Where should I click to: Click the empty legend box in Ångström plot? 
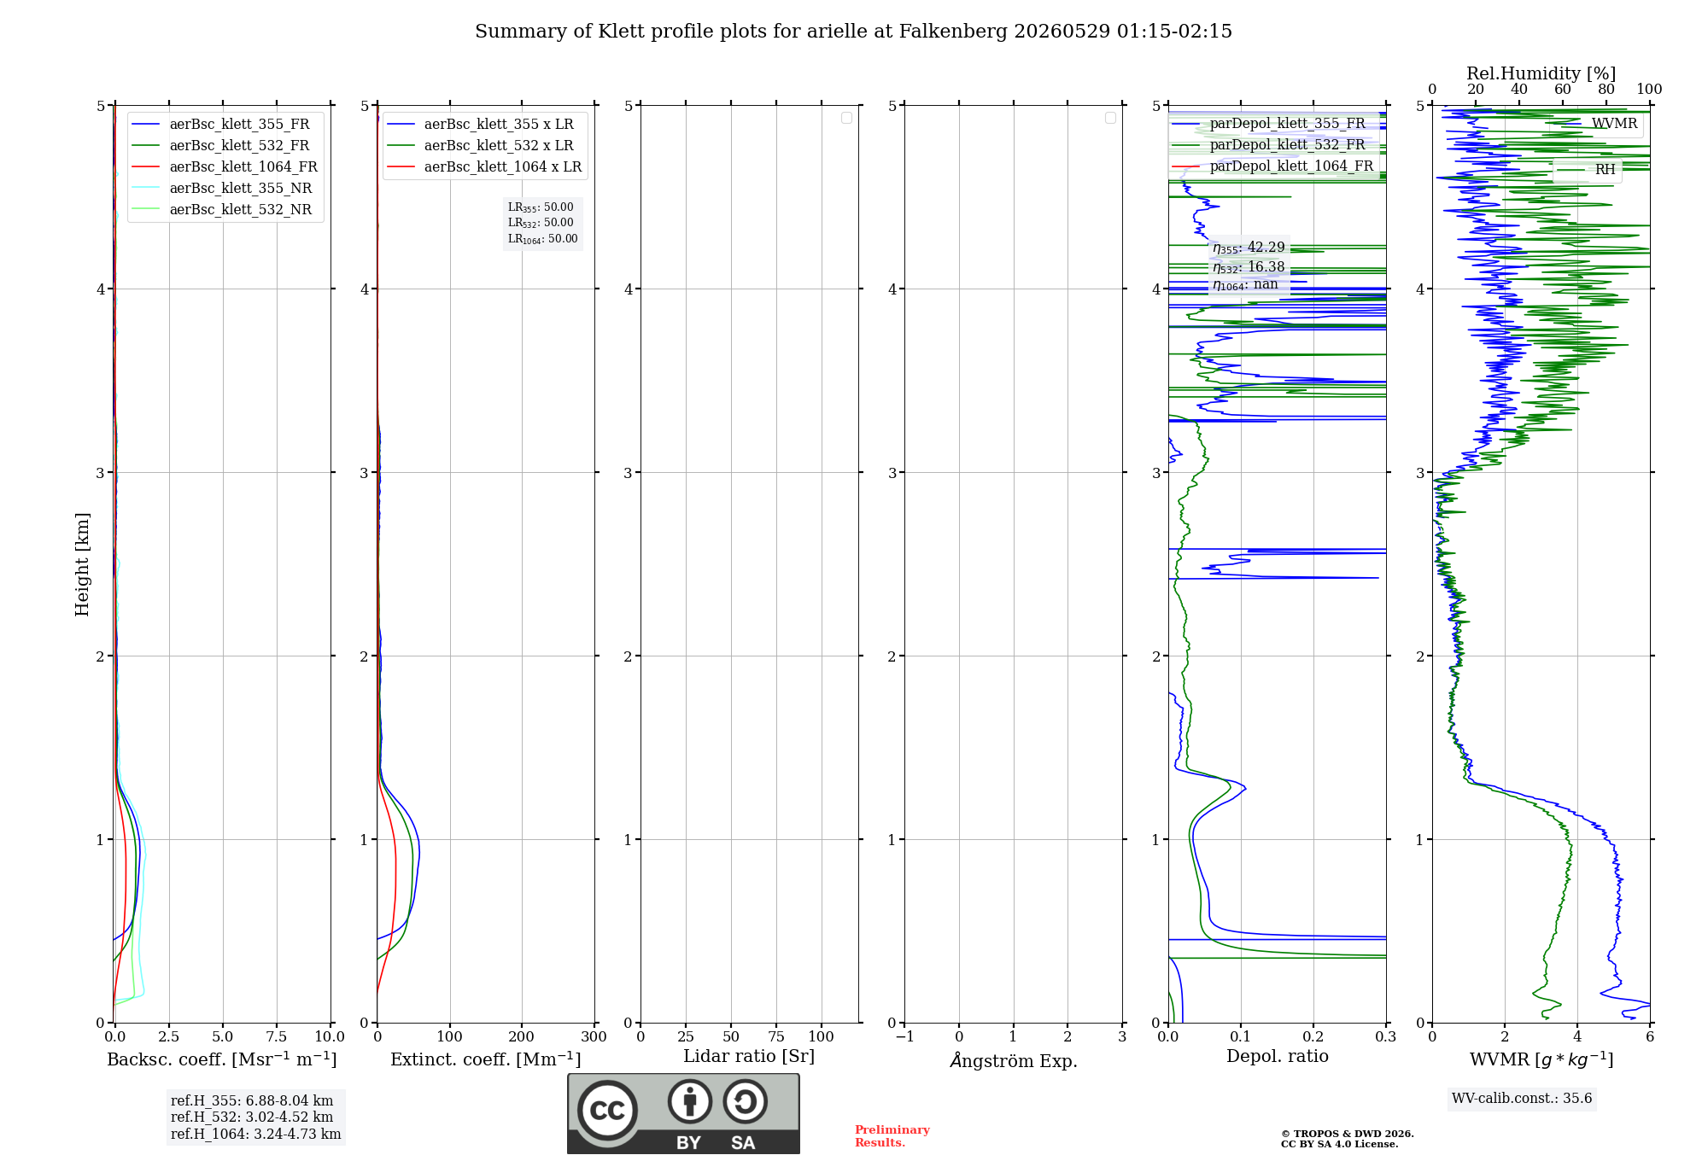(1110, 118)
